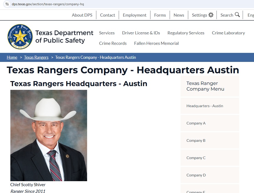
Task: Click Chief Scotty Shiver's portrait photo
Action: pyautogui.click(x=49, y=135)
